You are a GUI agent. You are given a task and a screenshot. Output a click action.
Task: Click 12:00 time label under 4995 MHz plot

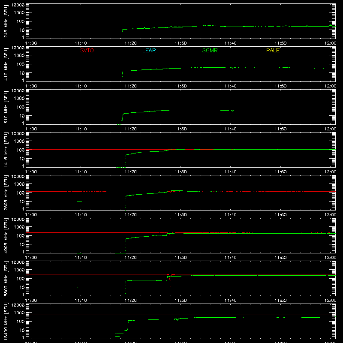coord(330,258)
